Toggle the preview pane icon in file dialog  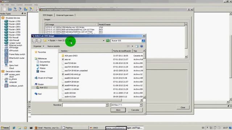[137, 46]
